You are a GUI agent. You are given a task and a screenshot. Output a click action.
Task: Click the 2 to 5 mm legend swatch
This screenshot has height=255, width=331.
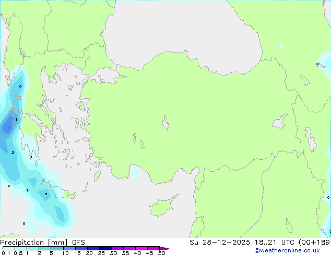[45, 248]
